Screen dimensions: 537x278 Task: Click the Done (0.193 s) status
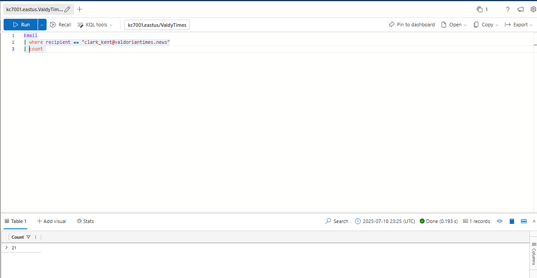point(439,221)
